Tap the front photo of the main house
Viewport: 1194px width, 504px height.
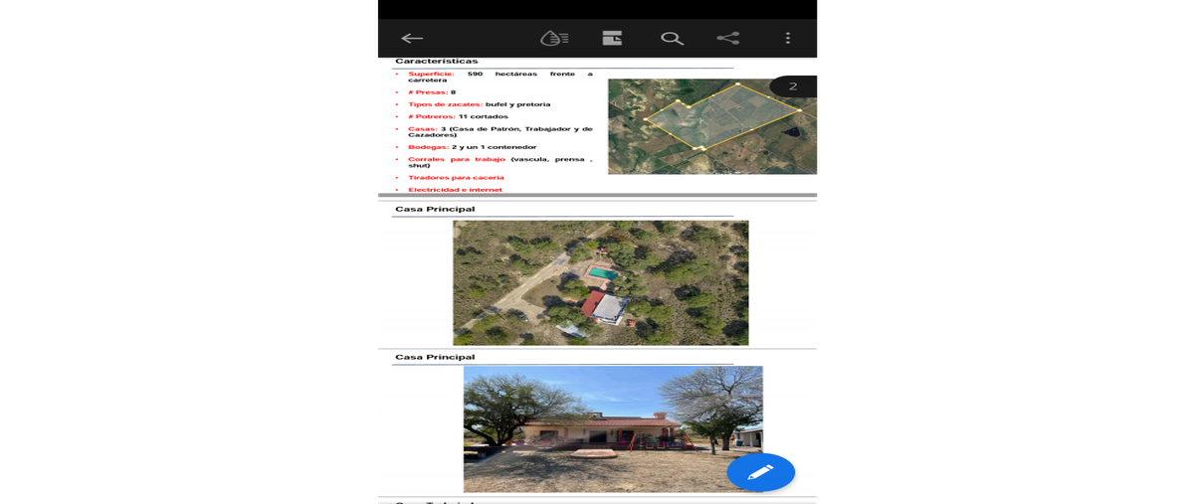pos(613,429)
